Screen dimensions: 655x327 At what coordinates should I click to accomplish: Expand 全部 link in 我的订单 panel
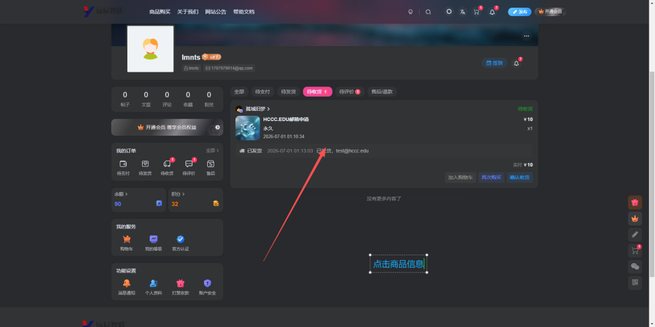click(212, 150)
